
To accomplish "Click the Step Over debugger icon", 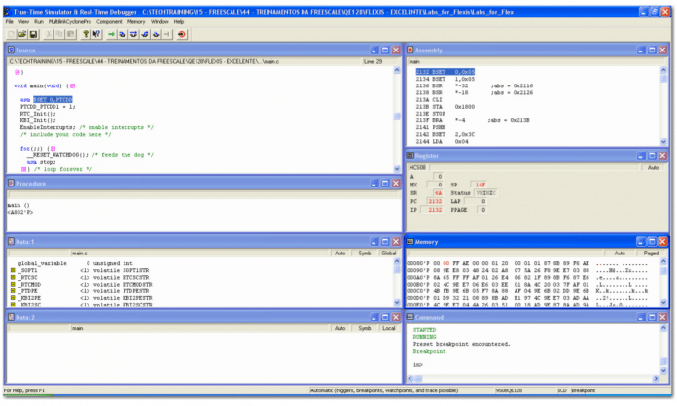I will coord(134,33).
